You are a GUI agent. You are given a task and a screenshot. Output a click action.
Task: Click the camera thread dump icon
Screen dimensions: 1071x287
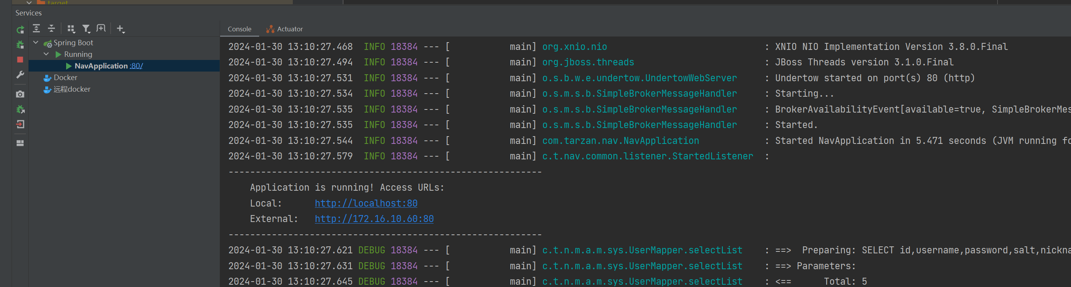point(20,94)
